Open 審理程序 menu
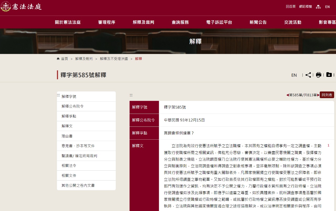The height and width of the screenshot is (211, 336). [107, 22]
